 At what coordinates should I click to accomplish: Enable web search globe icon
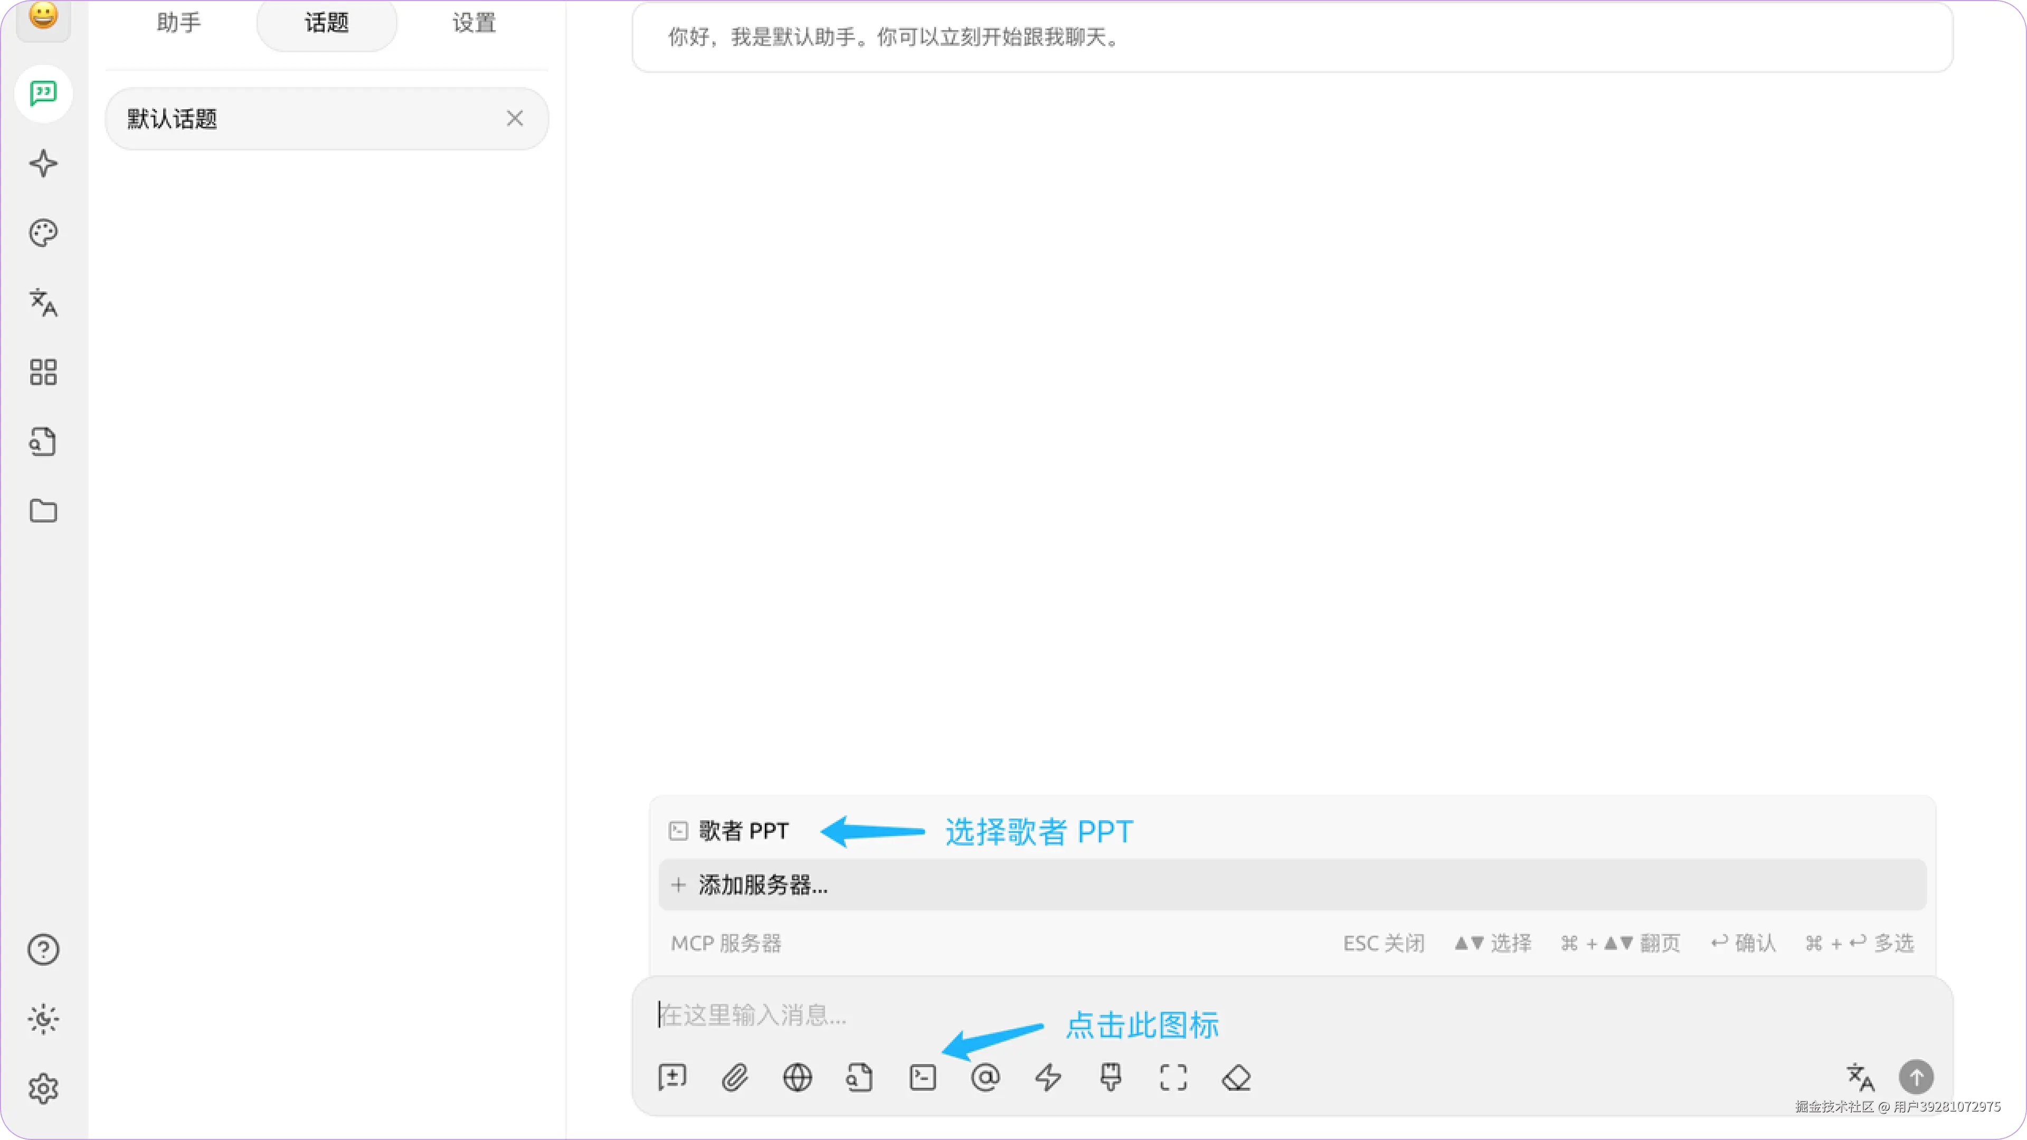[x=797, y=1077]
